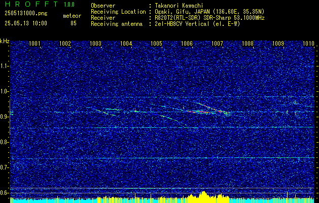Click the 1005 time axis marker
The image size is (319, 203).
[156, 43]
